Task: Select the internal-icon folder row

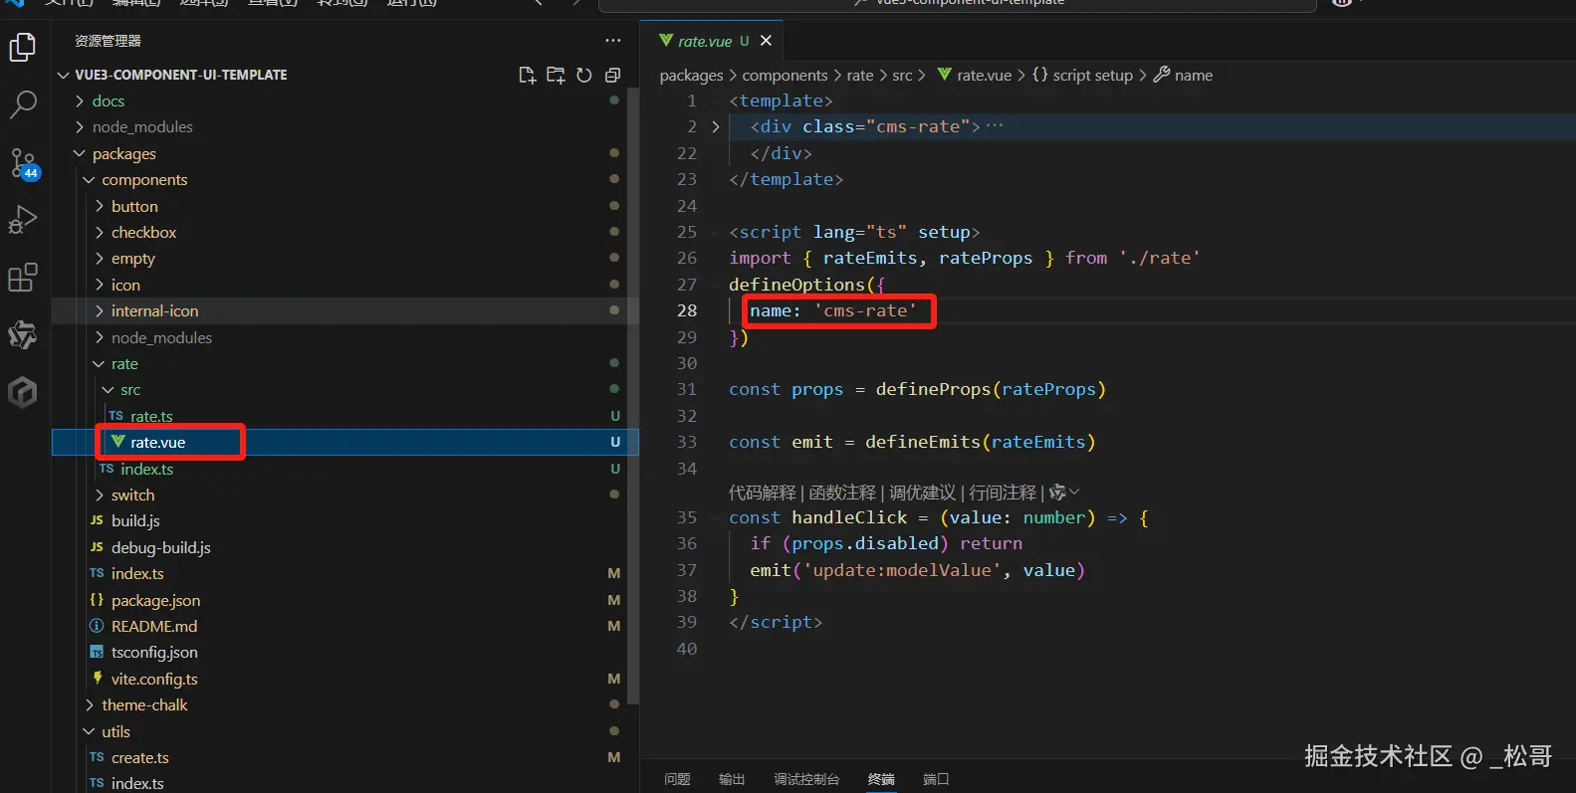Action: click(344, 310)
